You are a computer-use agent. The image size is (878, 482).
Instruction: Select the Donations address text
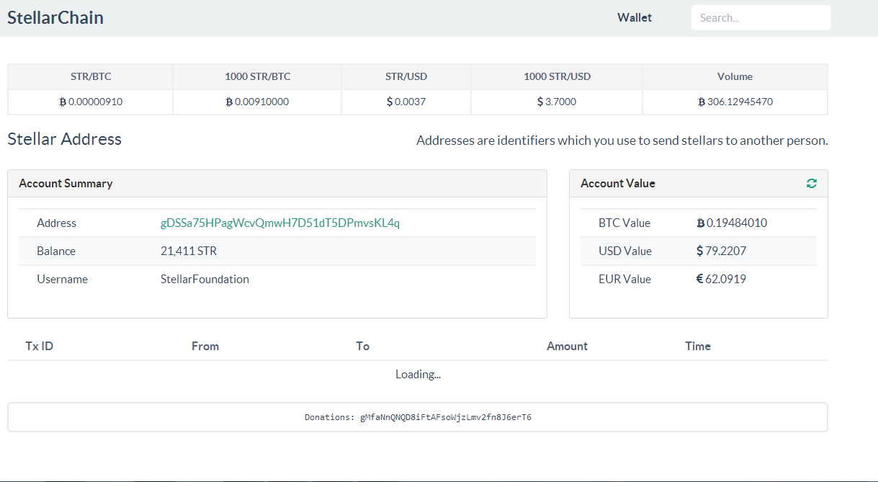(445, 417)
